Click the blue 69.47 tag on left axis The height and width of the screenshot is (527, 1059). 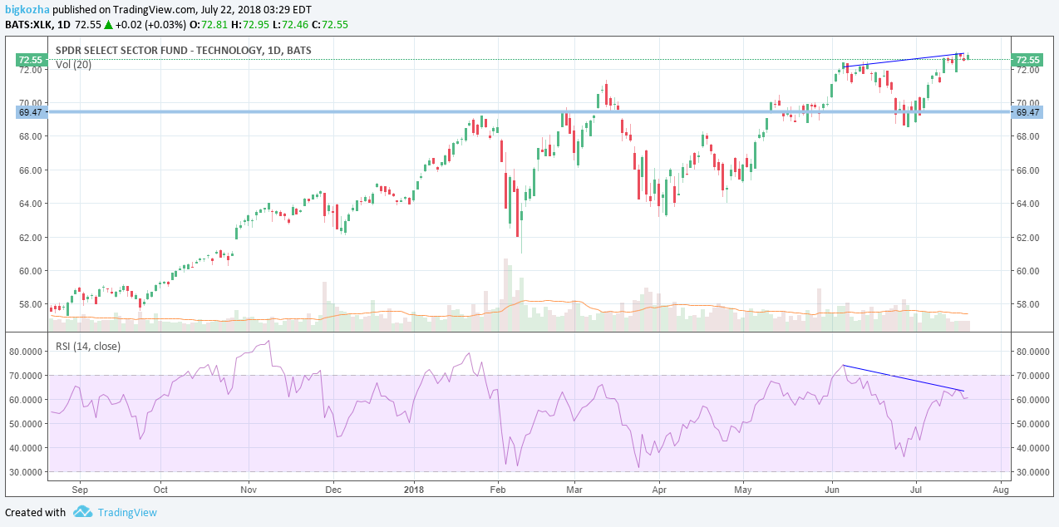click(31, 112)
